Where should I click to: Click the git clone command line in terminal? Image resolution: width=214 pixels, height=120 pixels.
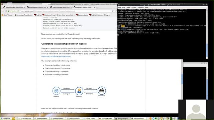[152, 10]
